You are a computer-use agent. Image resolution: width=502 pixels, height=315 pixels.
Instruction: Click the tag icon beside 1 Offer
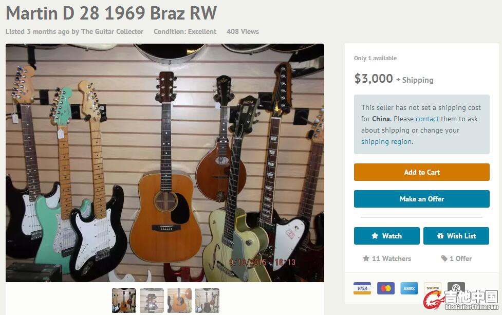tap(444, 258)
